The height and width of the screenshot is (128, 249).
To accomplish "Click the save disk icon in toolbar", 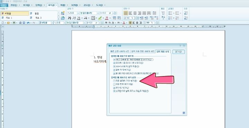I will [x=14, y=23].
